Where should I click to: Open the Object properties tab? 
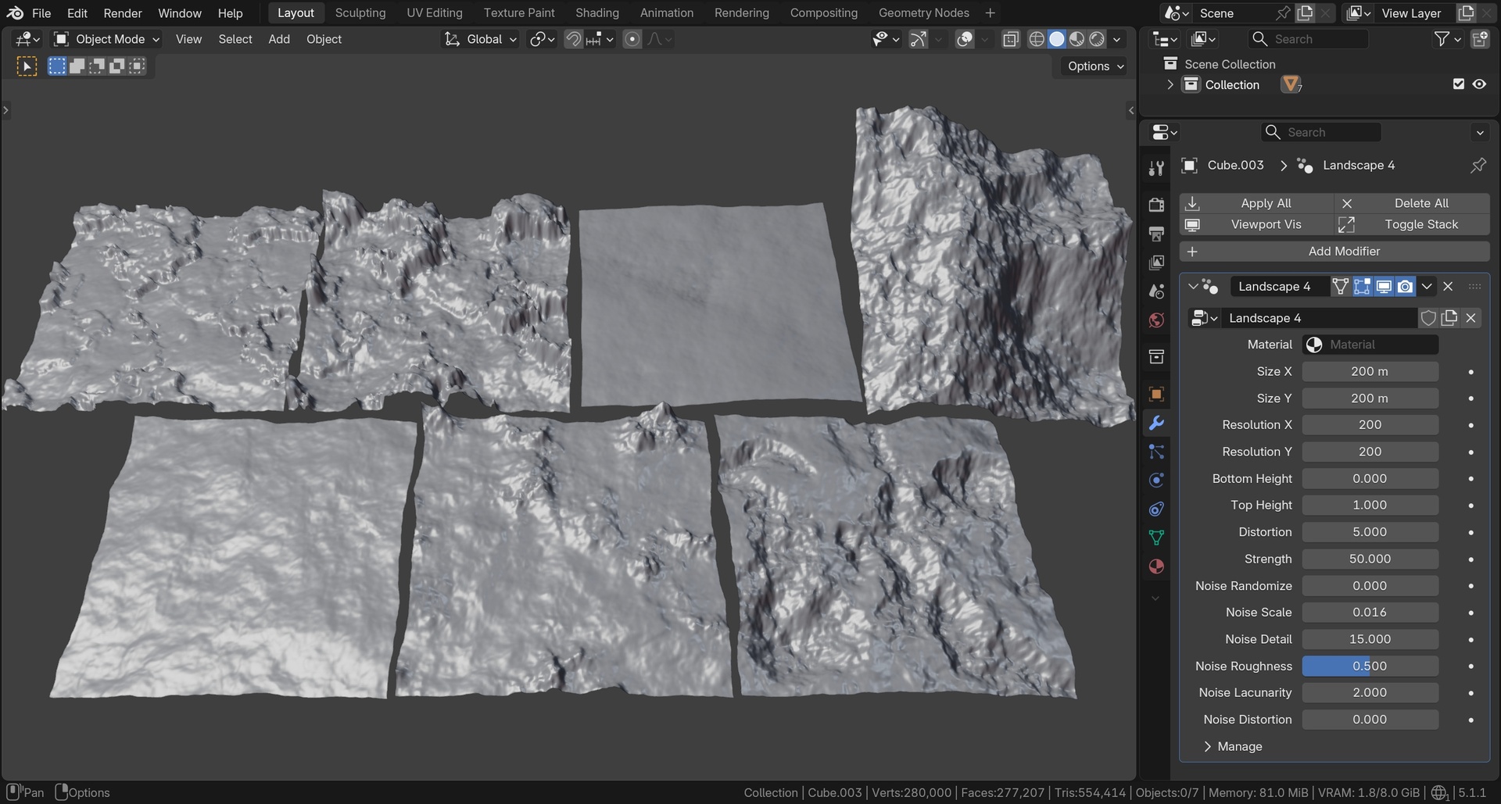(1156, 394)
